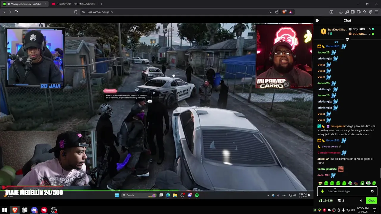
Task: Click the Chat panel header title
Action: click(347, 21)
